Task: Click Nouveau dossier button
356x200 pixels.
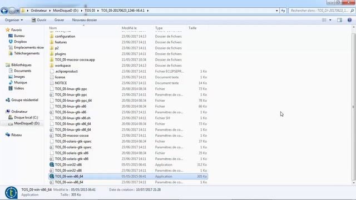Action: pos(85,20)
